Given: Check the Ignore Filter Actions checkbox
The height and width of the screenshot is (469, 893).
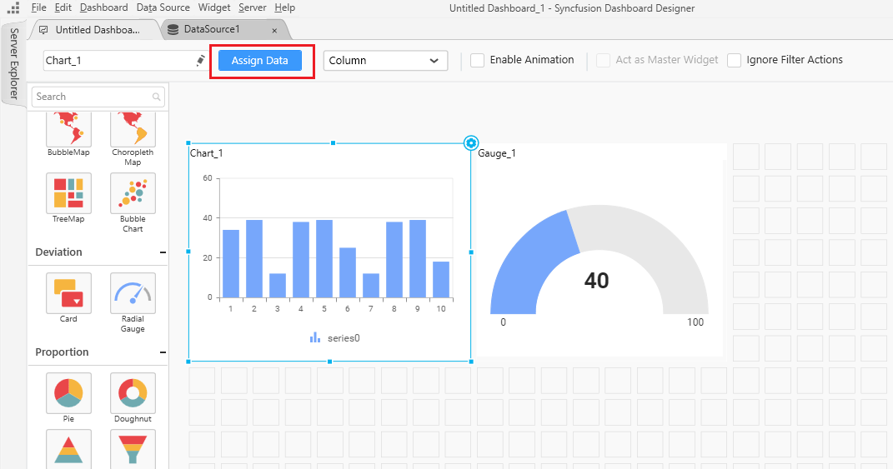Looking at the screenshot, I should coord(734,61).
